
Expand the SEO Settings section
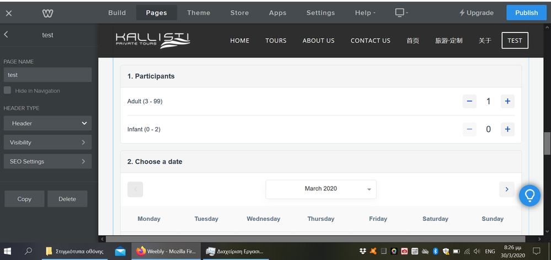click(47, 162)
